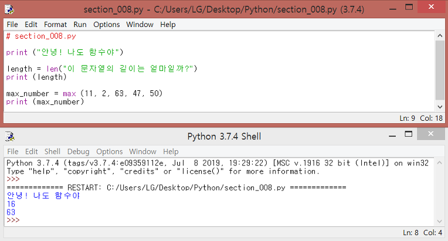Viewport: 448px width, 241px height.
Task: Open the Run menu in editor
Action: (x=80, y=25)
